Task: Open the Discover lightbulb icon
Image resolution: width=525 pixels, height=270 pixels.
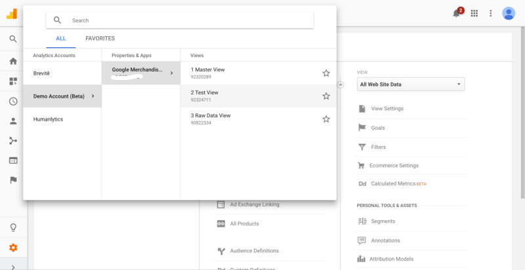Action: click(13, 227)
